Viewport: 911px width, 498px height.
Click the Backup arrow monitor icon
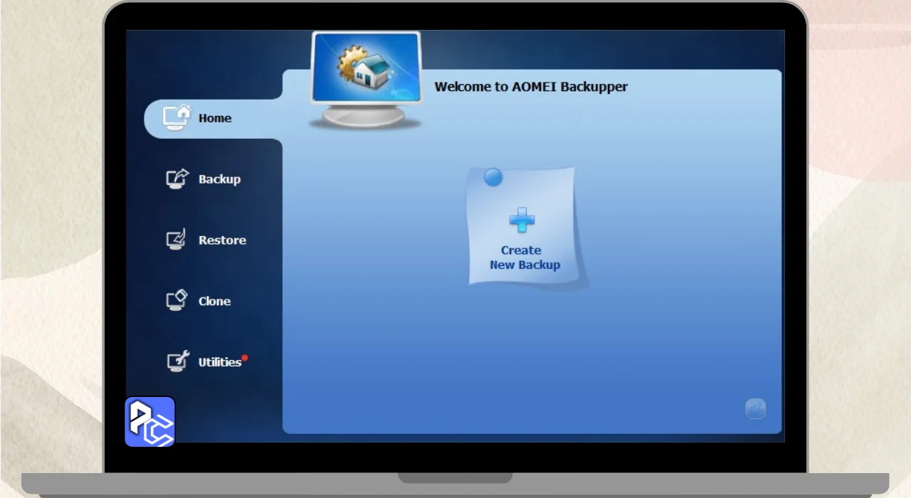click(177, 179)
